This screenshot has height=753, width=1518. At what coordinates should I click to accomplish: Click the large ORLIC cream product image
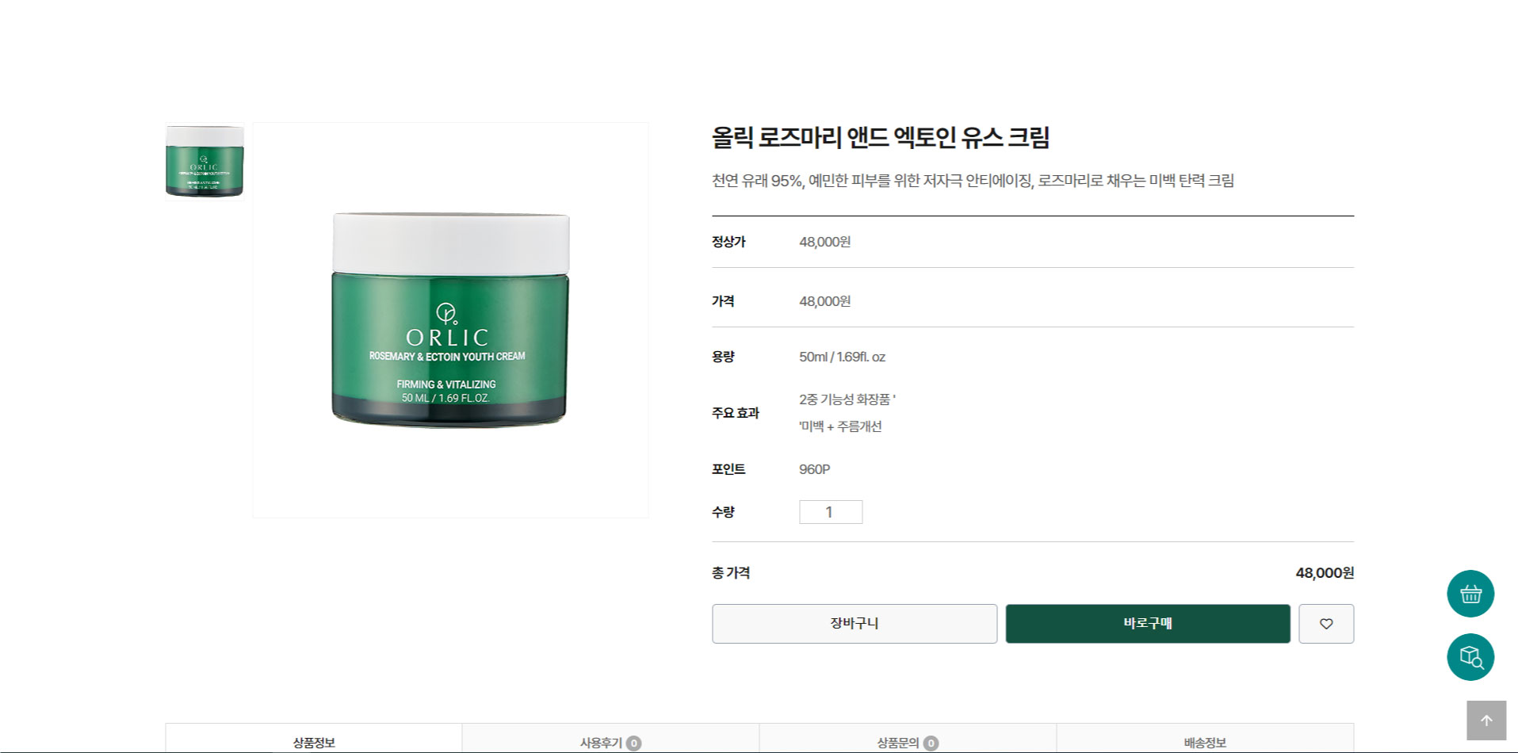(450, 320)
